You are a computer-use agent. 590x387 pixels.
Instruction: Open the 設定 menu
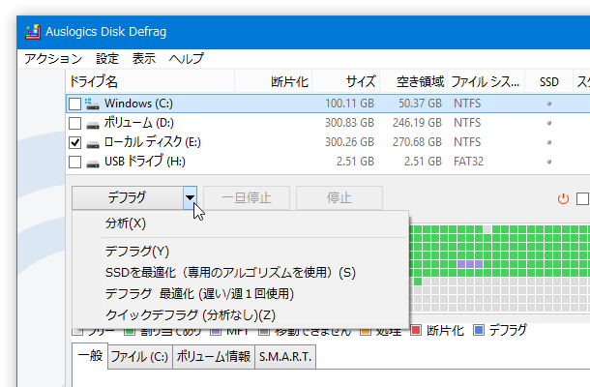pyautogui.click(x=107, y=59)
